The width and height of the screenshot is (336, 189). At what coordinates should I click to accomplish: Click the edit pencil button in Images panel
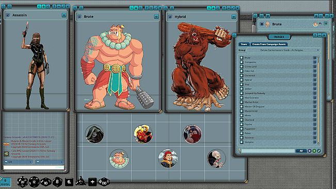point(319,151)
